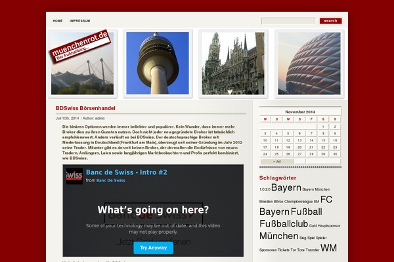The height and width of the screenshot is (262, 394).
Task: Click the Try Anyway button
Action: click(153, 248)
